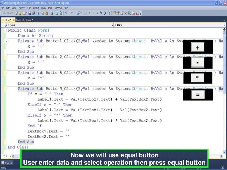This screenshot has height=170, width=227.
Task: Click the New Project toolbar icon
Action: (16, 13)
